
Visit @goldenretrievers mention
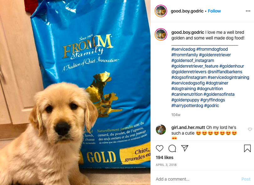tap(189, 72)
